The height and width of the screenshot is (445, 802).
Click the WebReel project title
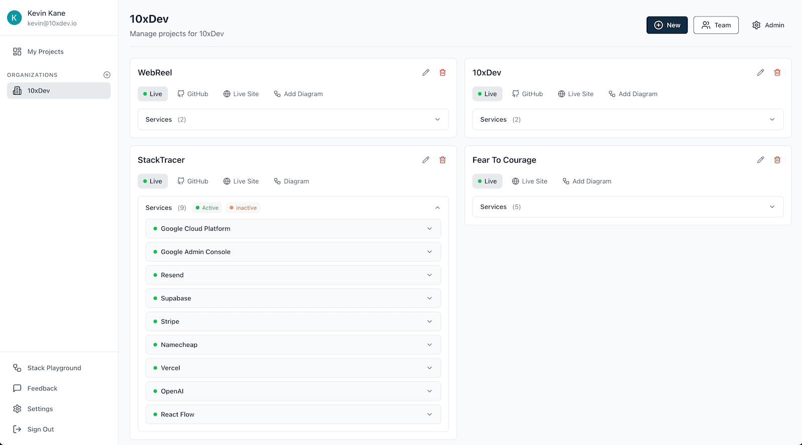pos(155,73)
